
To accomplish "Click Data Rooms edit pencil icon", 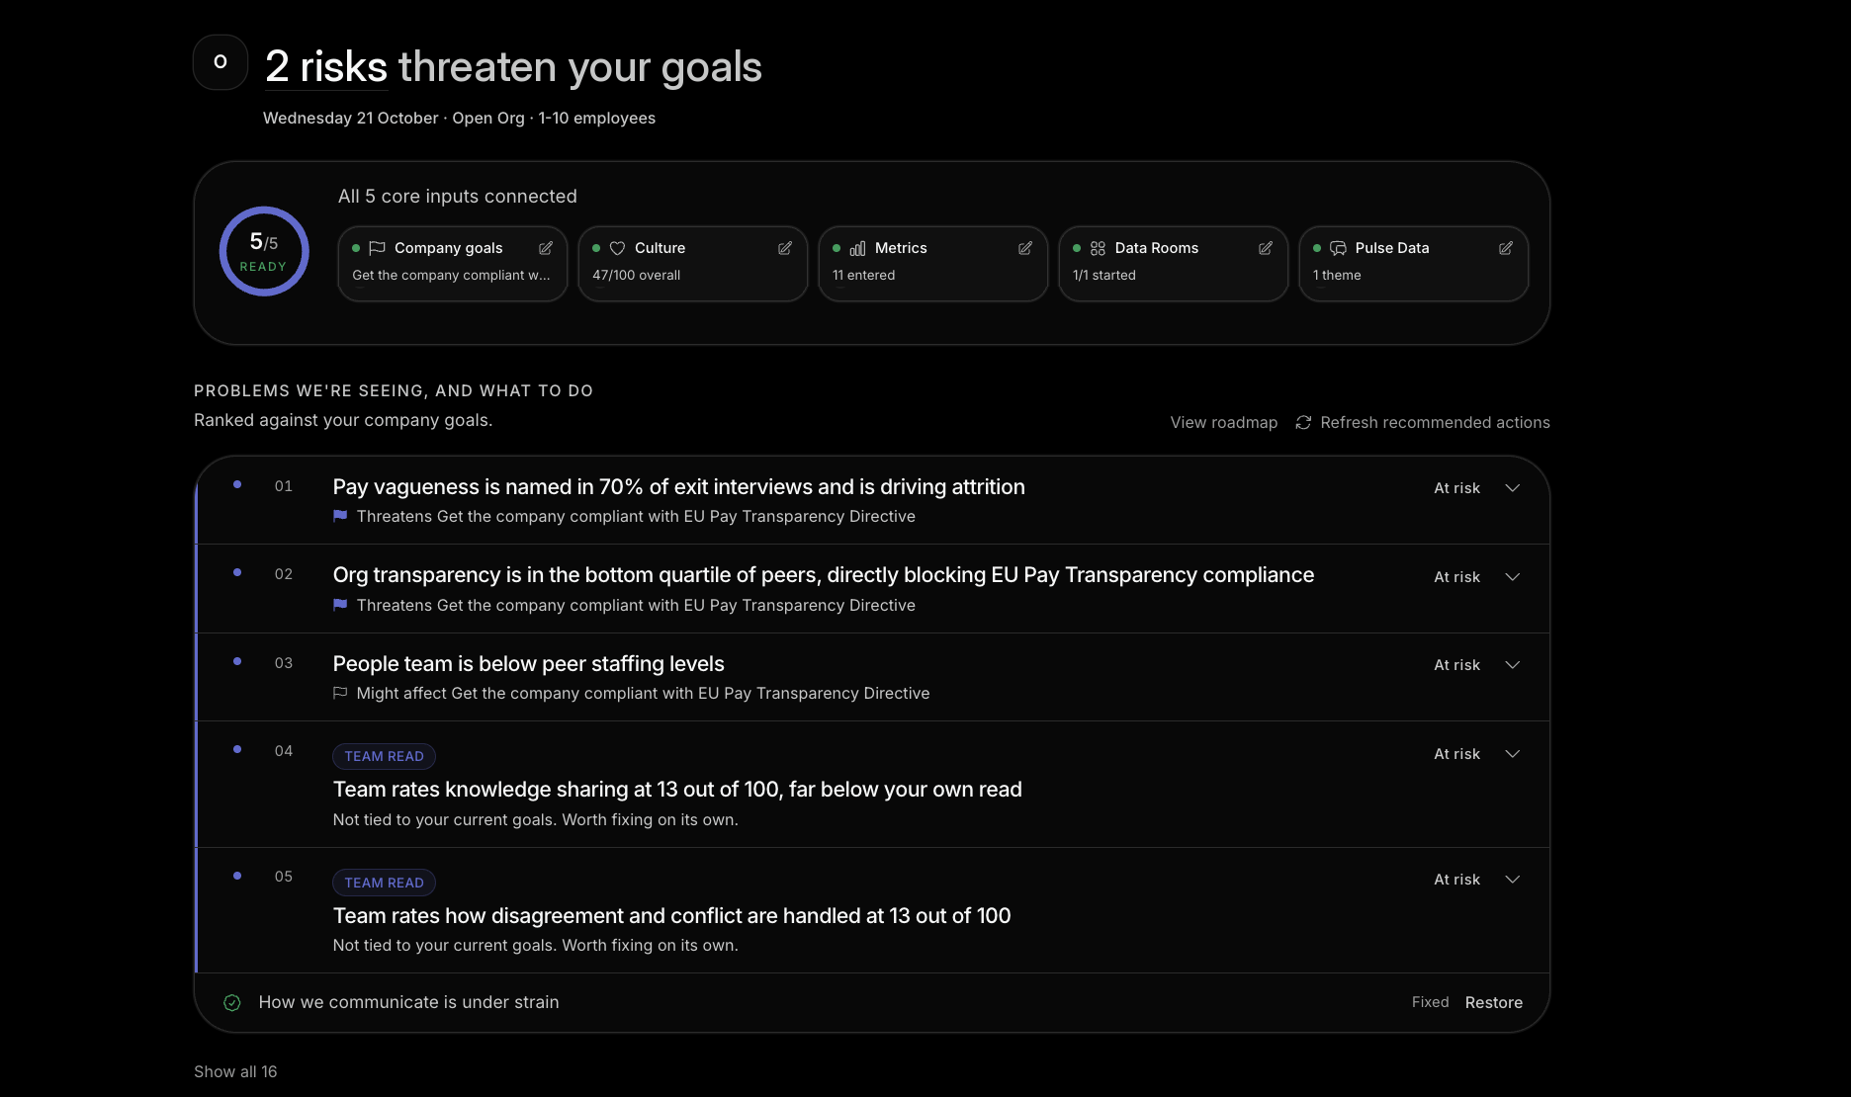I will click(x=1266, y=248).
